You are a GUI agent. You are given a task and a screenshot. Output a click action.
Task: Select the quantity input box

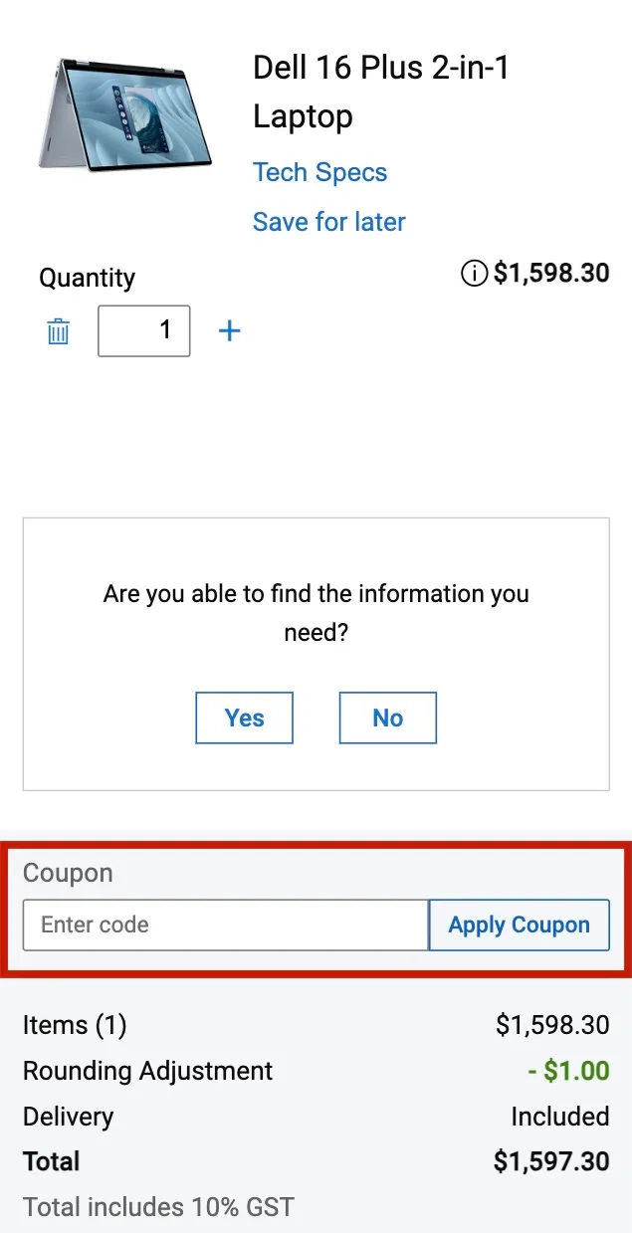[143, 330]
